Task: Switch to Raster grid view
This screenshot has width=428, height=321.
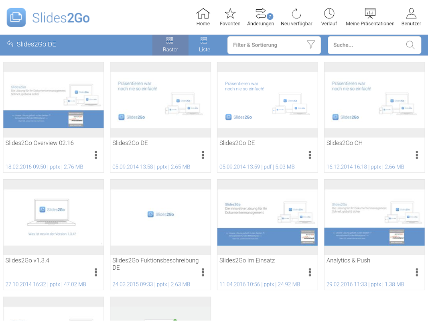Action: 170,45
